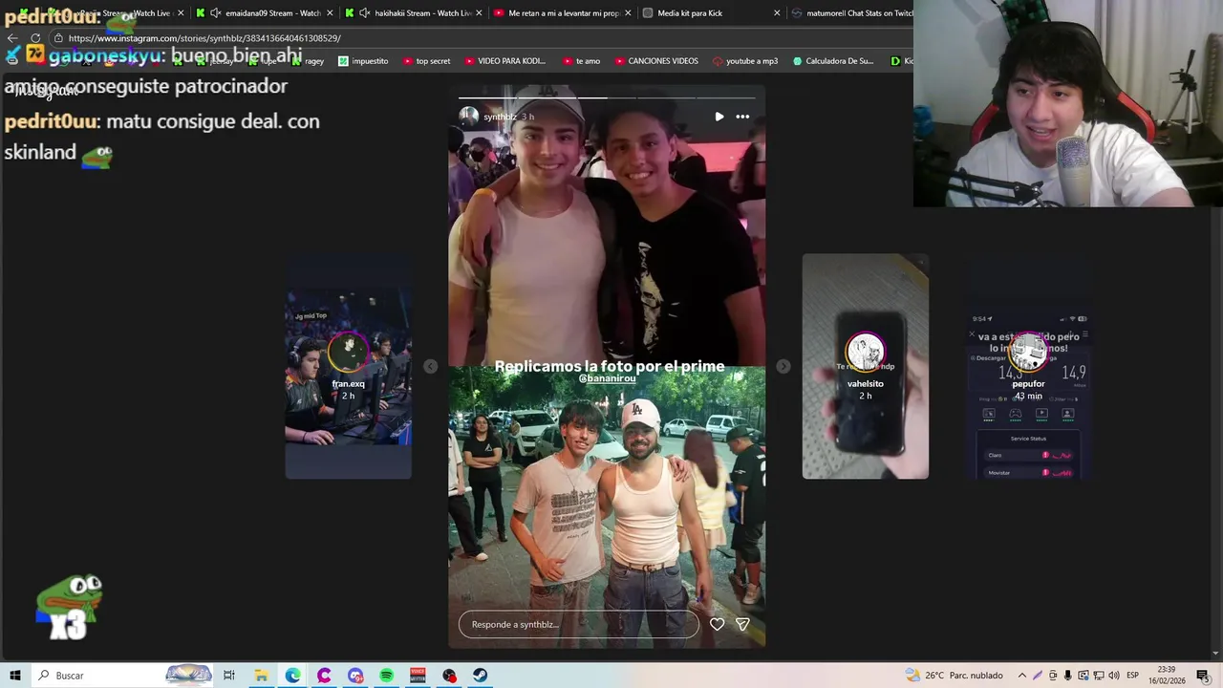Open the weather widget showing 26°C
The image size is (1223, 688).
954,676
